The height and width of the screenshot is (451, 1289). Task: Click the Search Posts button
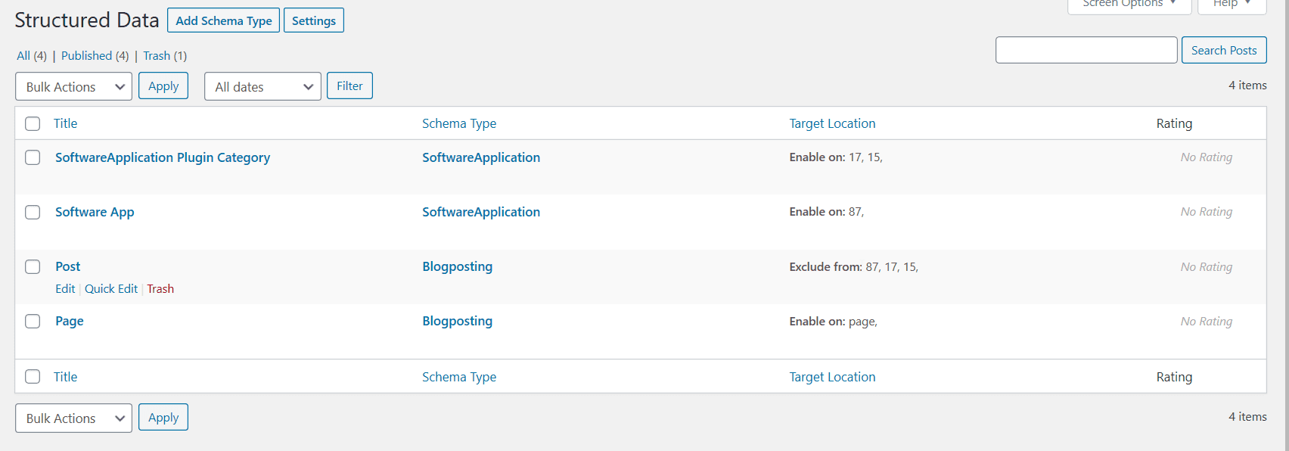(1223, 50)
